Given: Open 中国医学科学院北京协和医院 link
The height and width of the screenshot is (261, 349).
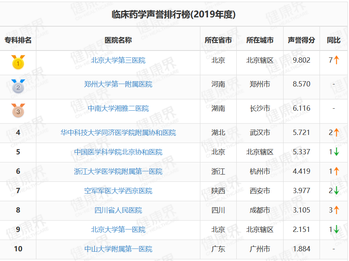Looking at the screenshot, I should click(x=118, y=152).
